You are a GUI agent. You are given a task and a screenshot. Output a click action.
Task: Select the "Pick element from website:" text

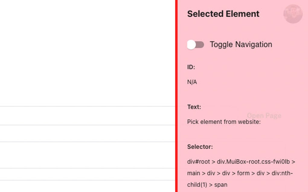pos(224,122)
